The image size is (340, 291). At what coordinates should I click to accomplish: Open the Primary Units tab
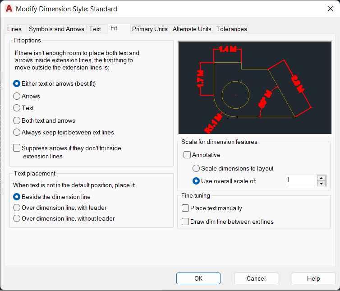pyautogui.click(x=150, y=29)
